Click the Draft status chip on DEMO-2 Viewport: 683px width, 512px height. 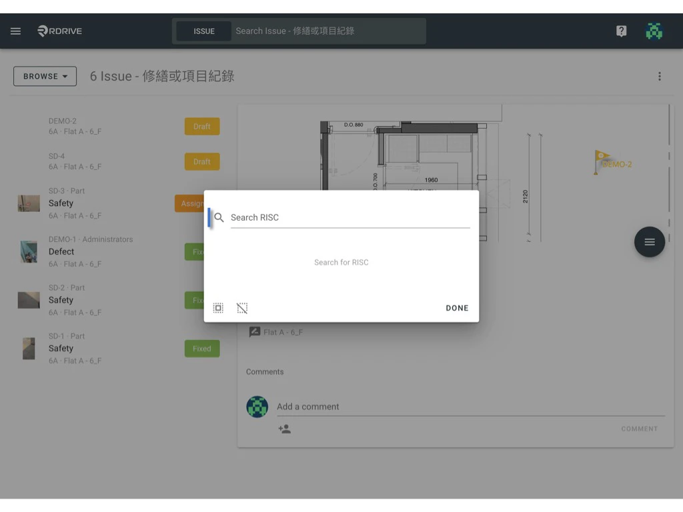(201, 126)
